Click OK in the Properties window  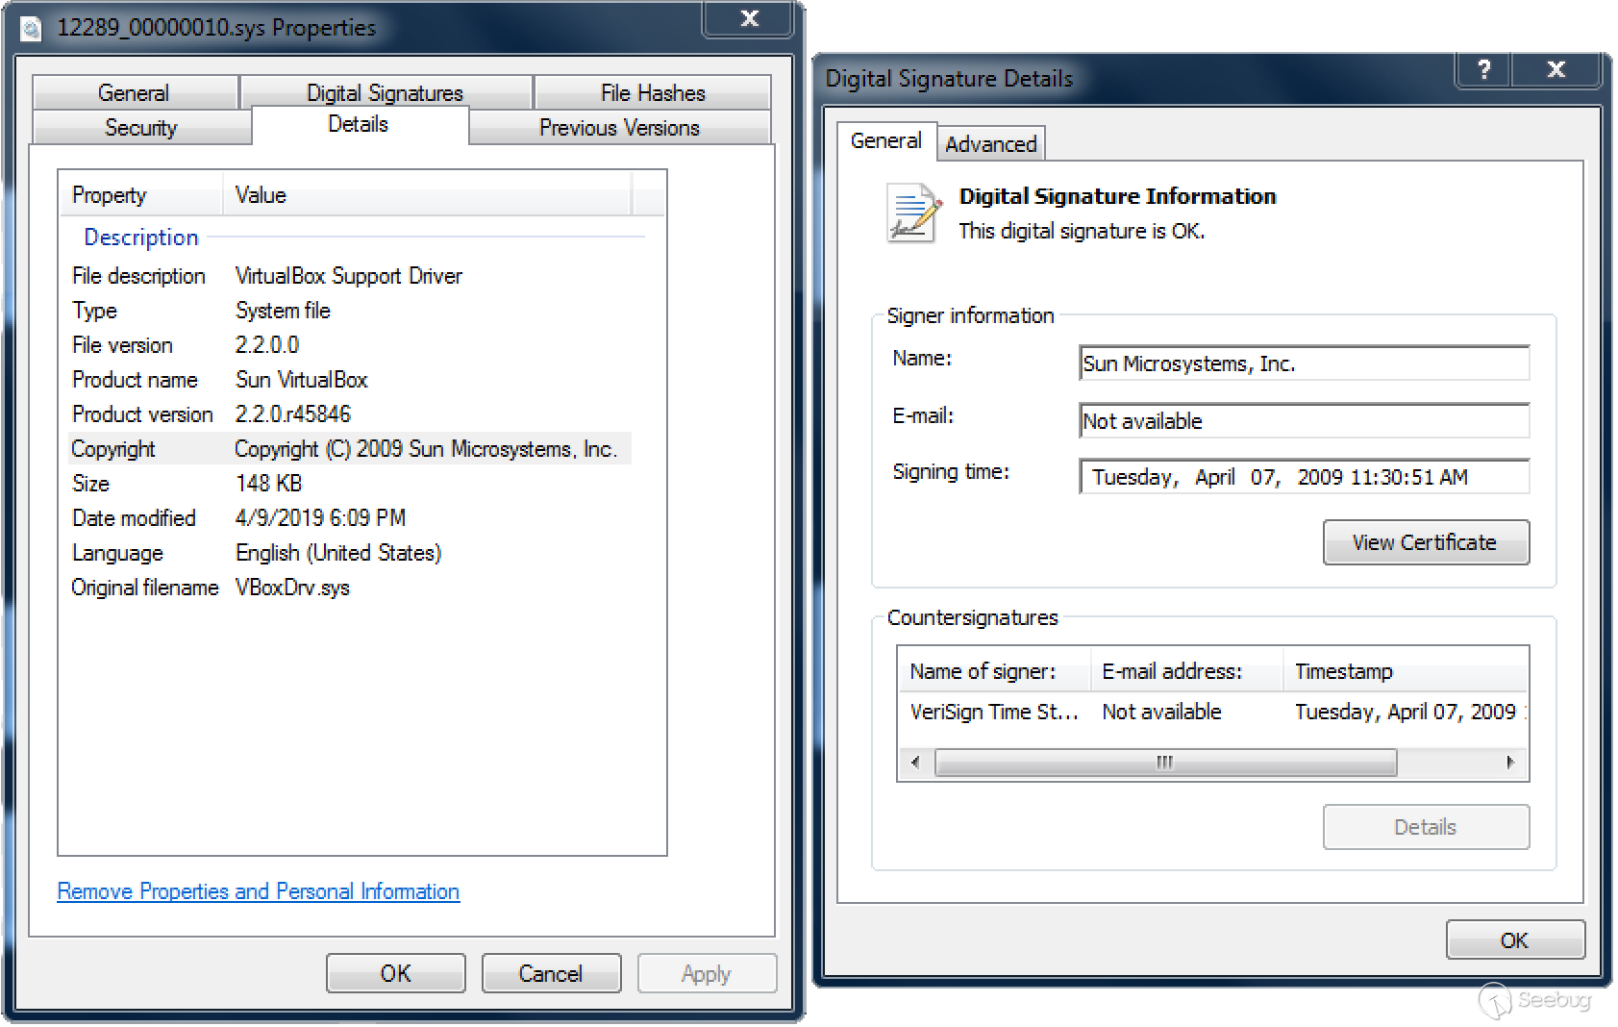coord(396,974)
